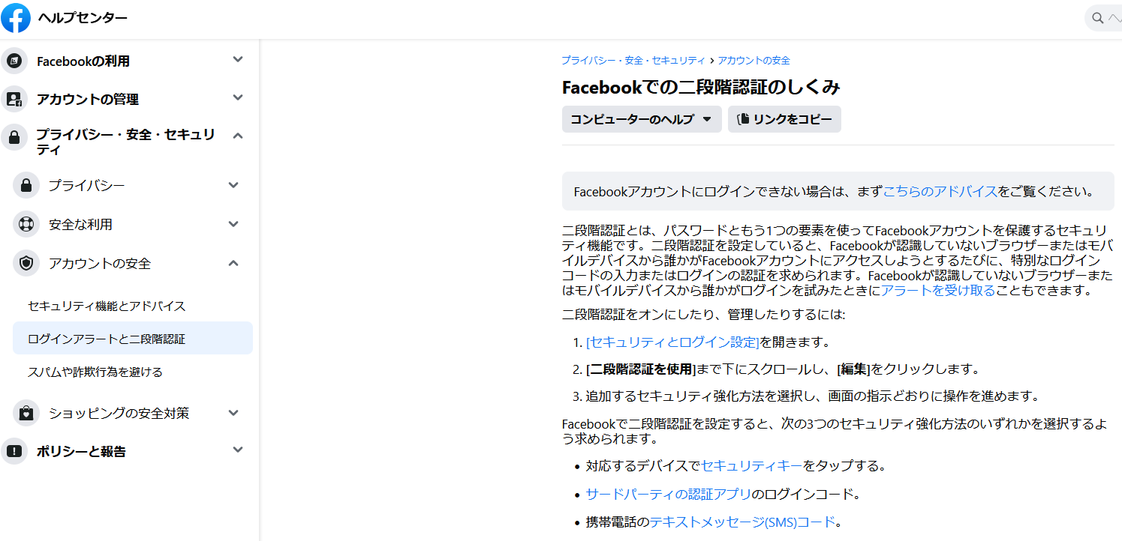Image resolution: width=1122 pixels, height=541 pixels.
Task: Click the プライバシー subsection label
Action: (86, 185)
